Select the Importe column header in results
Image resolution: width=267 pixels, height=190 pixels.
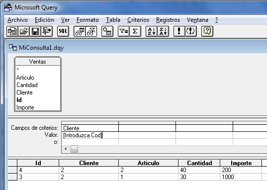(241, 163)
